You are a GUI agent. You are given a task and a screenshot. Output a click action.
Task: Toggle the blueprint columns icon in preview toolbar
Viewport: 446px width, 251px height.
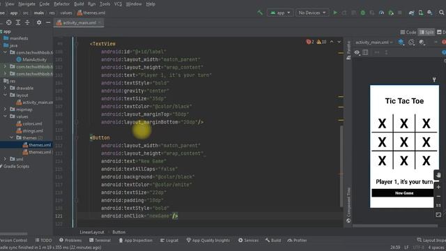pyautogui.click(x=365, y=52)
